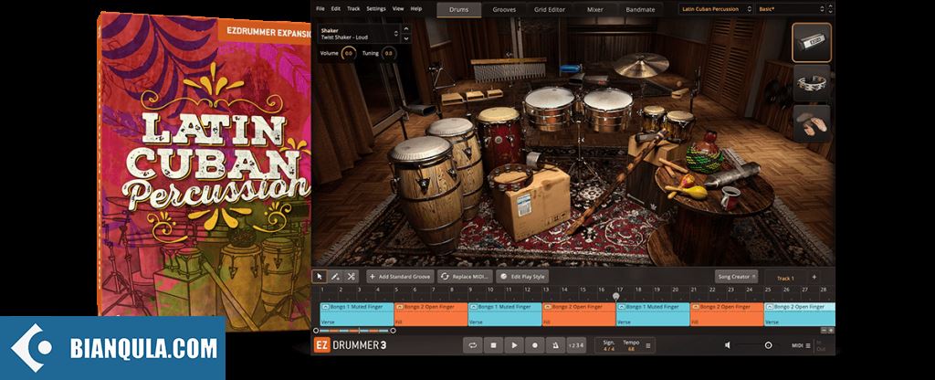Select first Bongo 2 Open Finger block
This screenshot has width=935, height=380.
pyautogui.click(x=431, y=314)
